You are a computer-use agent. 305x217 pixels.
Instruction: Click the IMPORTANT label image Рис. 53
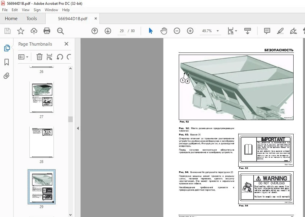(266, 150)
